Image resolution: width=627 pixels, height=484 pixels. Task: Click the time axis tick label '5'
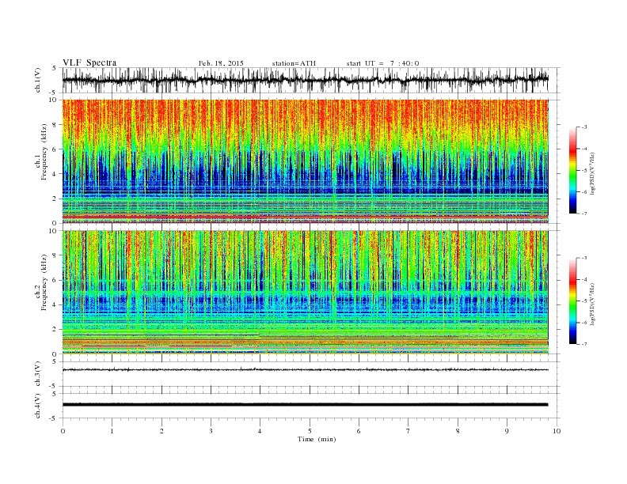pyautogui.click(x=310, y=431)
